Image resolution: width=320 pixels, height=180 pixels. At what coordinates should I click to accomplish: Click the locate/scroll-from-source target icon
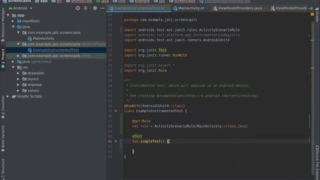[78, 8]
